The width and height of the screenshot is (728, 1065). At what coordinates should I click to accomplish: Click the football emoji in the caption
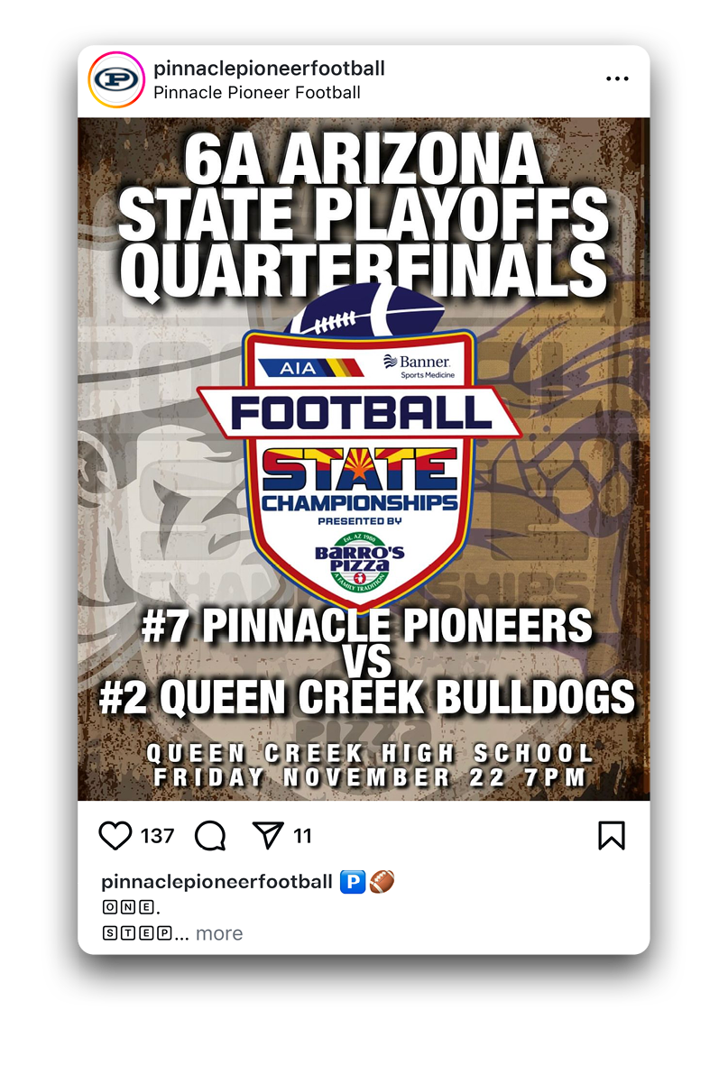(382, 882)
